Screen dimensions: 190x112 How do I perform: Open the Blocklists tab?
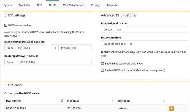point(25,5)
